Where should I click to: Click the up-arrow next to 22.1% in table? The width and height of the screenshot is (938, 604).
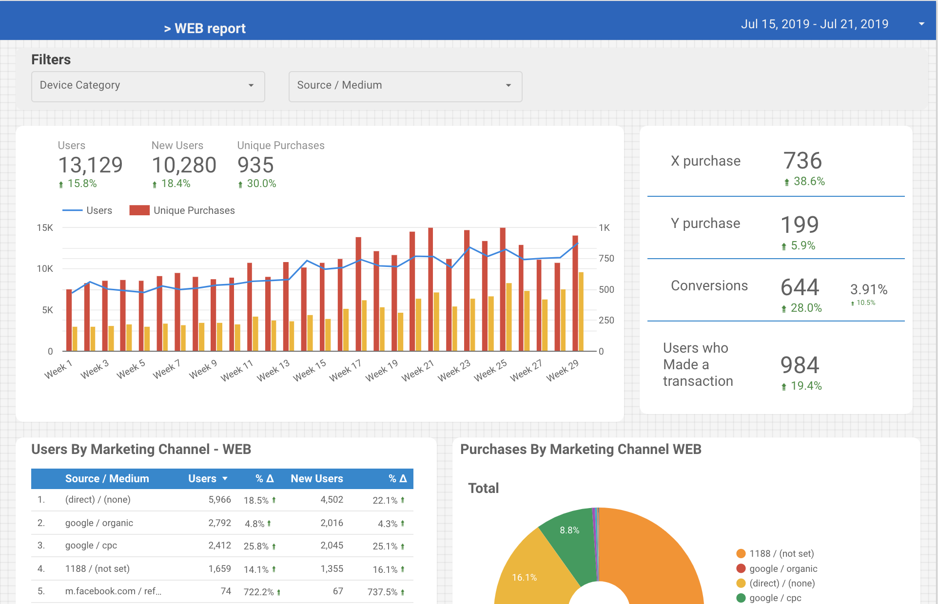403,500
